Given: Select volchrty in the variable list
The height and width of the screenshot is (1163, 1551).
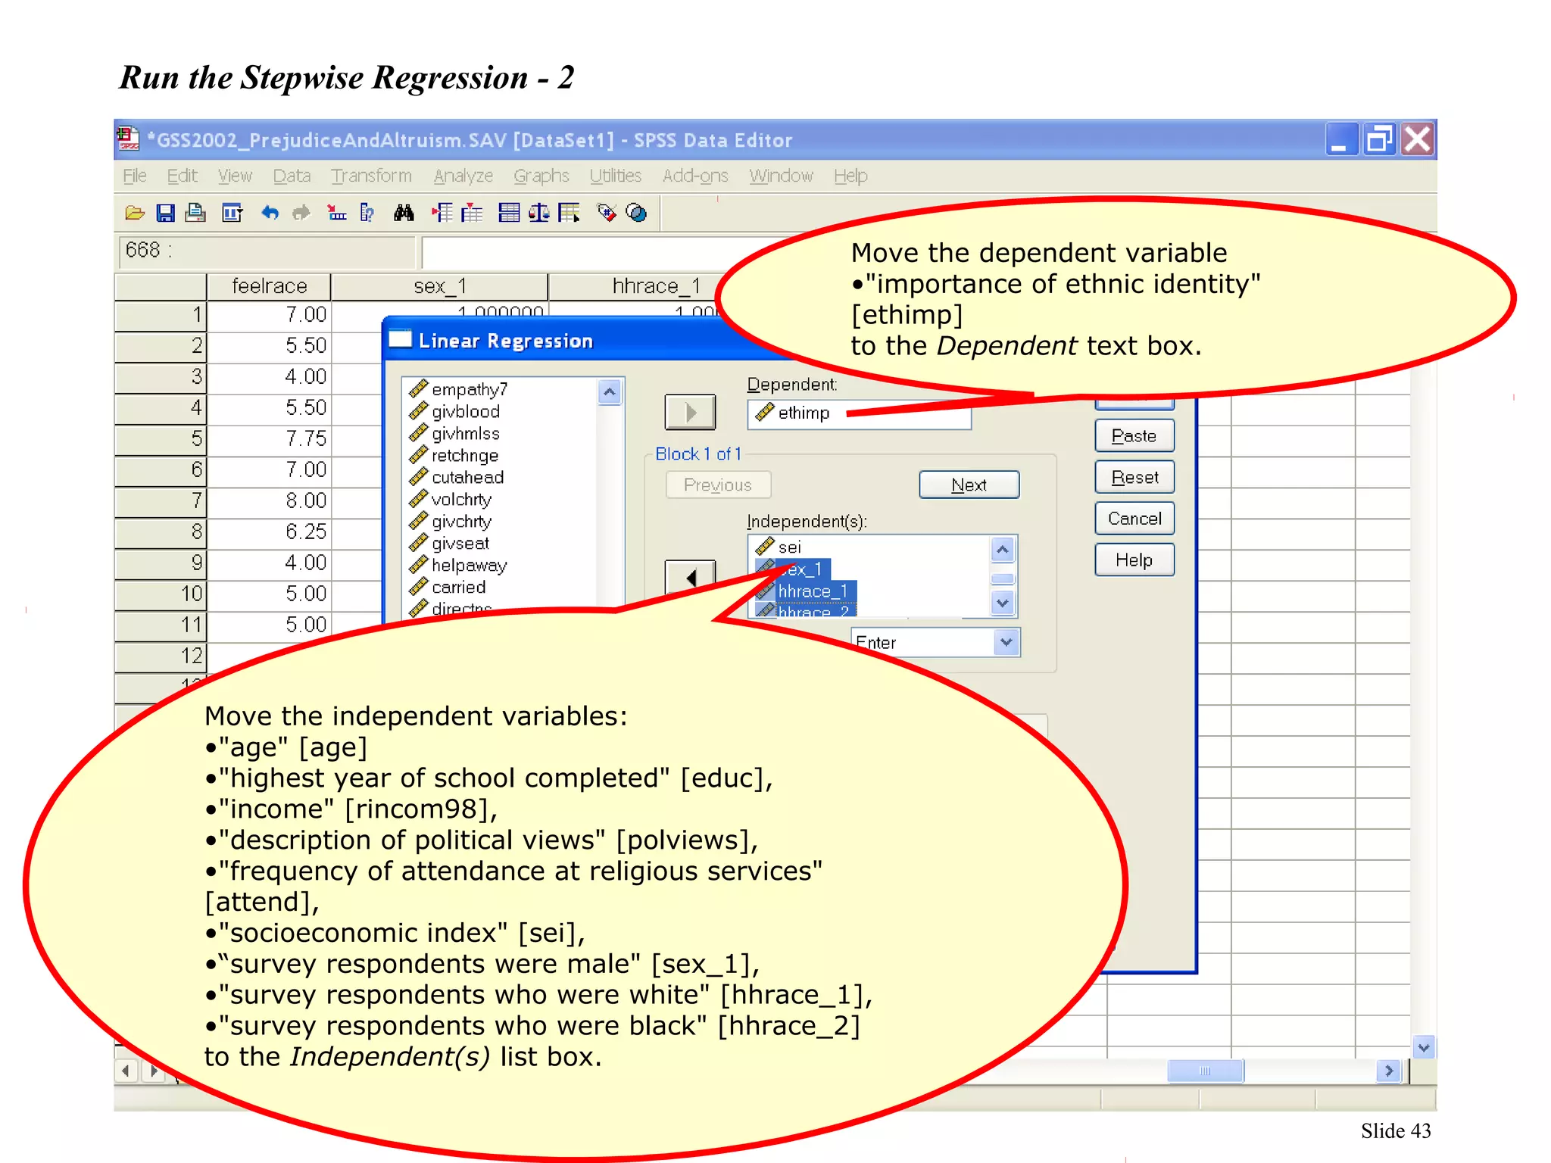Looking at the screenshot, I should pyautogui.click(x=450, y=499).
